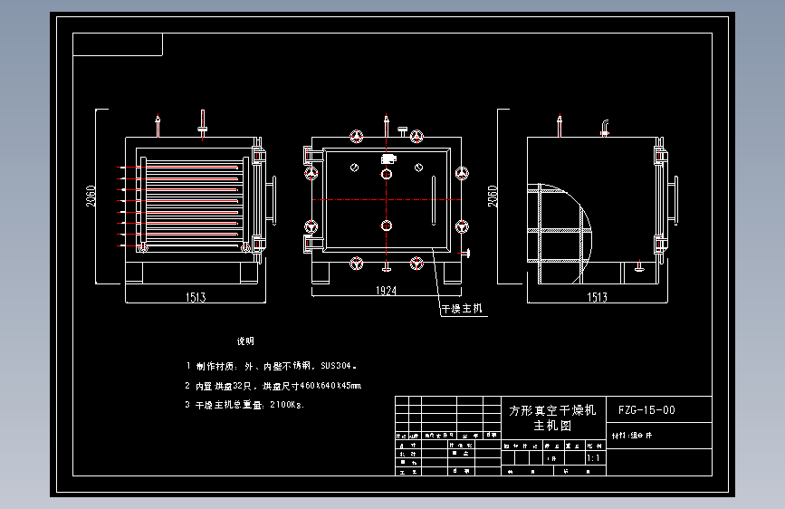Select drawing number FZG-15-00
This screenshot has height=509, width=785.
click(646, 410)
